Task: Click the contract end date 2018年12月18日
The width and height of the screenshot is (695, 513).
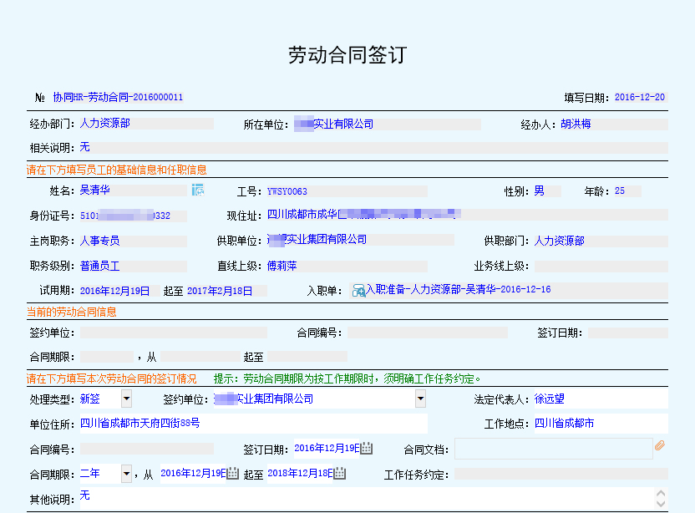Action: [x=300, y=474]
